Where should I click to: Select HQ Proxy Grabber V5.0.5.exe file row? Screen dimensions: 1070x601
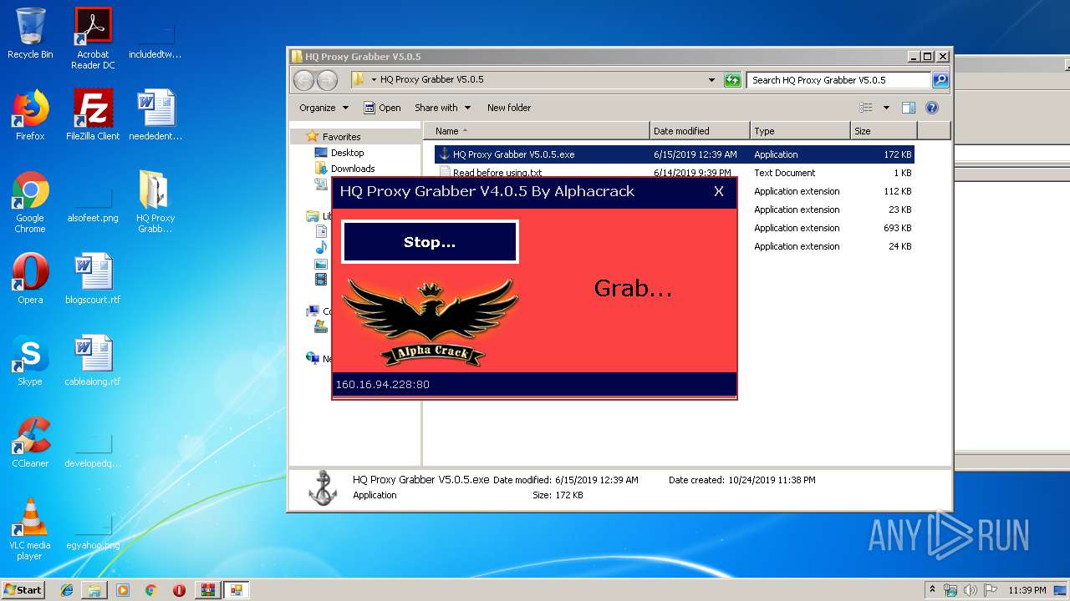(x=674, y=154)
